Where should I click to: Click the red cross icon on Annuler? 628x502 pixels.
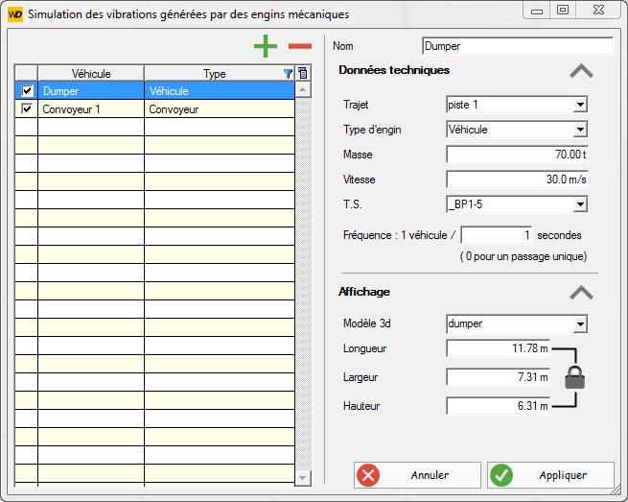pyautogui.click(x=368, y=475)
